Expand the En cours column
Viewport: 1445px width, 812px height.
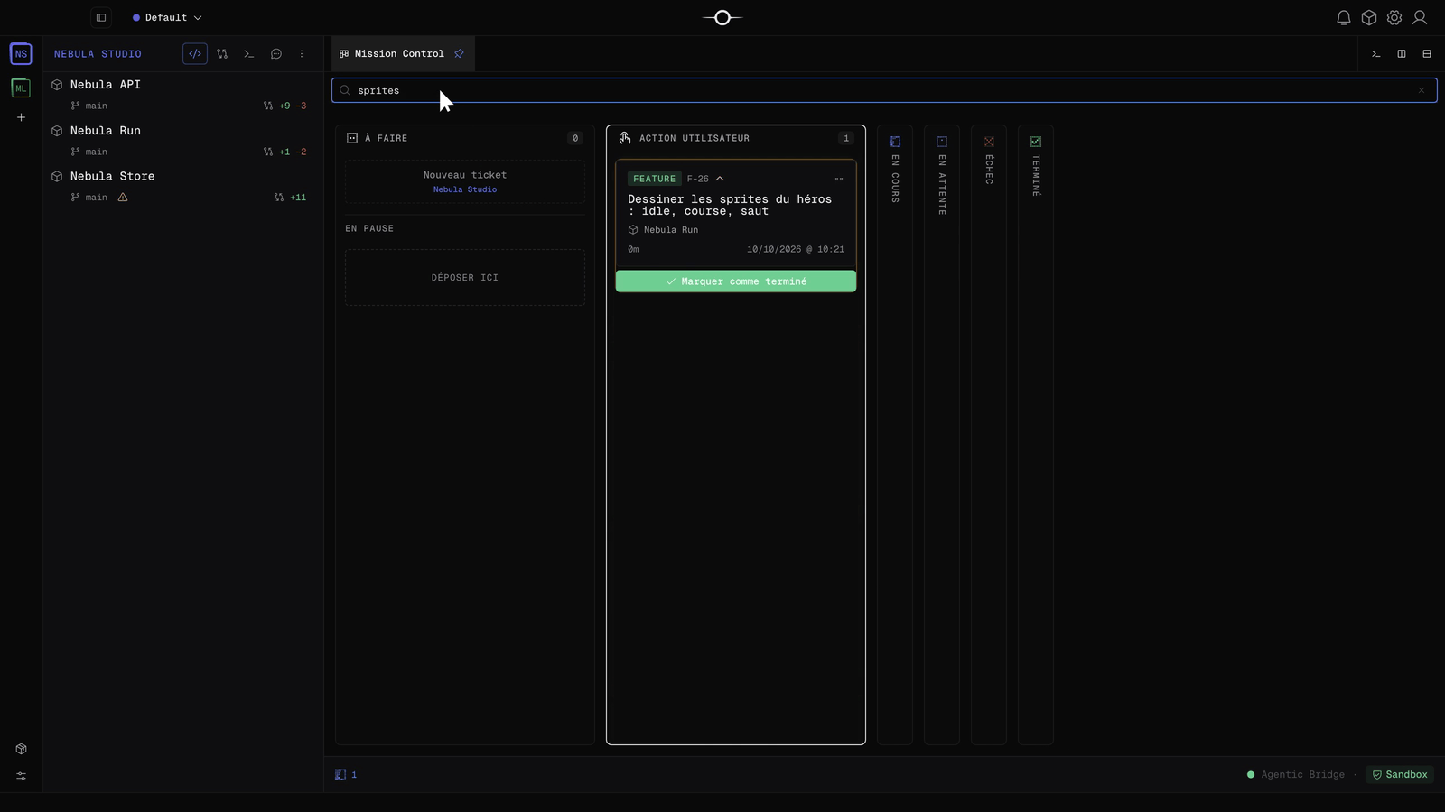click(x=895, y=435)
